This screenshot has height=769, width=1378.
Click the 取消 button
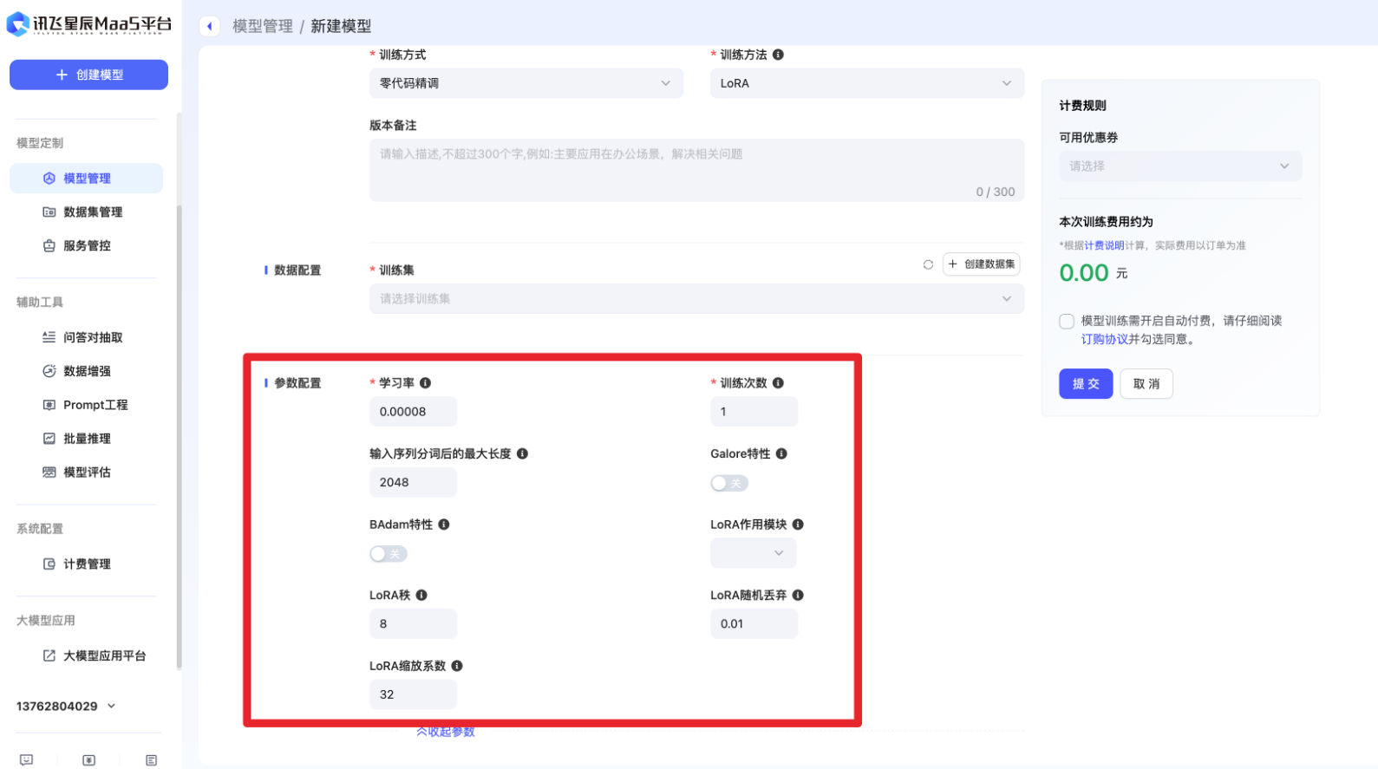coord(1146,384)
